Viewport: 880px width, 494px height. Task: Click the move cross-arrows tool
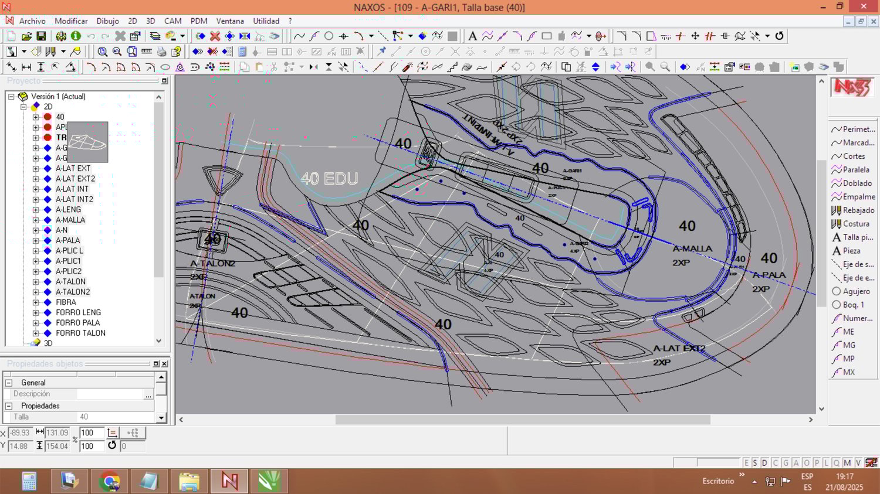point(695,36)
